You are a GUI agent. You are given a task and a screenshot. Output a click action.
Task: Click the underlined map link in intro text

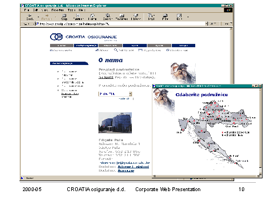tap(106, 77)
